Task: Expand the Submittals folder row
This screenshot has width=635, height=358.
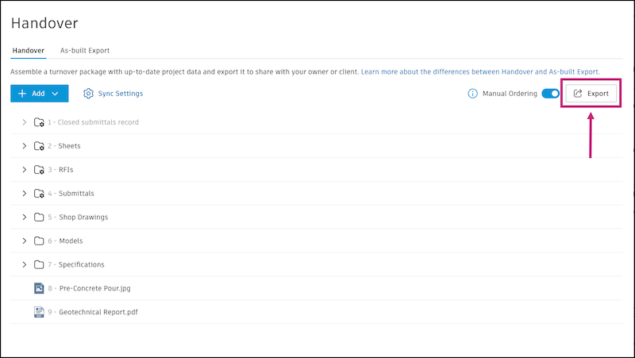Action: [24, 194]
